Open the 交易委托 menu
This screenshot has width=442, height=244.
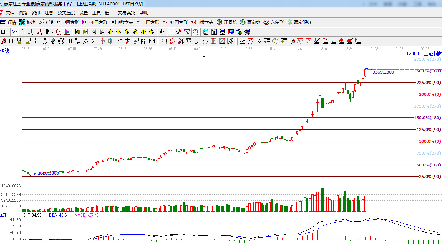point(127,13)
